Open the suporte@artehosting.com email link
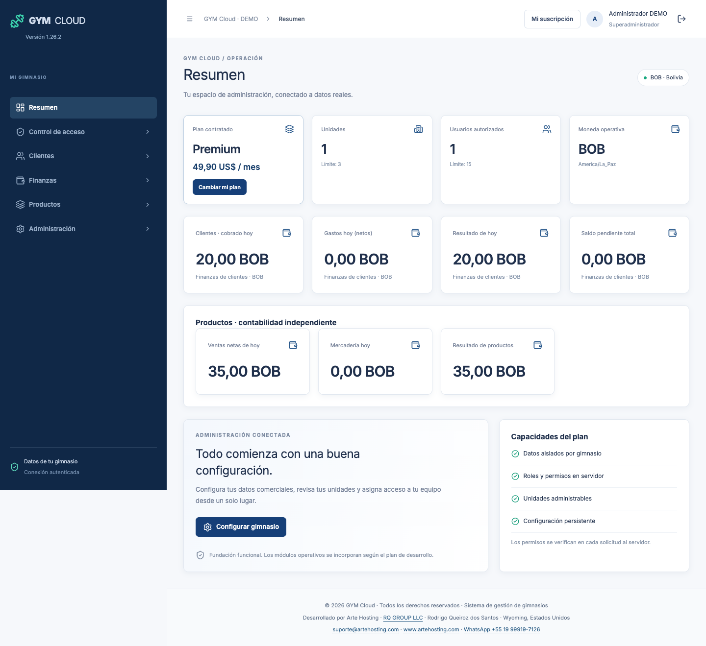Viewport: 706px width, 646px height. click(x=366, y=630)
